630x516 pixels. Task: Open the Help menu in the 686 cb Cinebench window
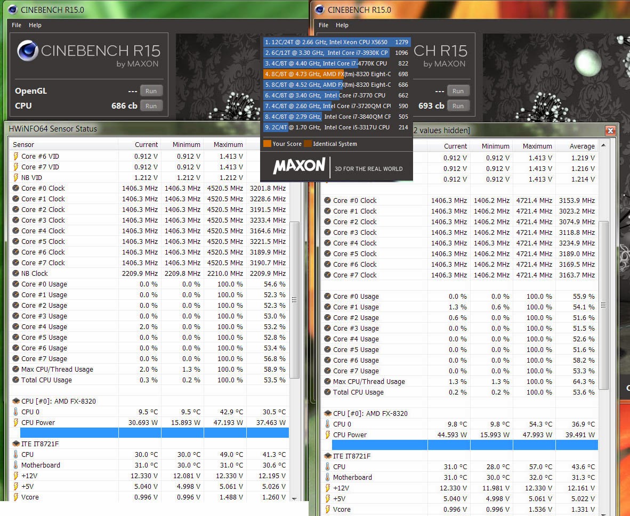click(x=35, y=25)
